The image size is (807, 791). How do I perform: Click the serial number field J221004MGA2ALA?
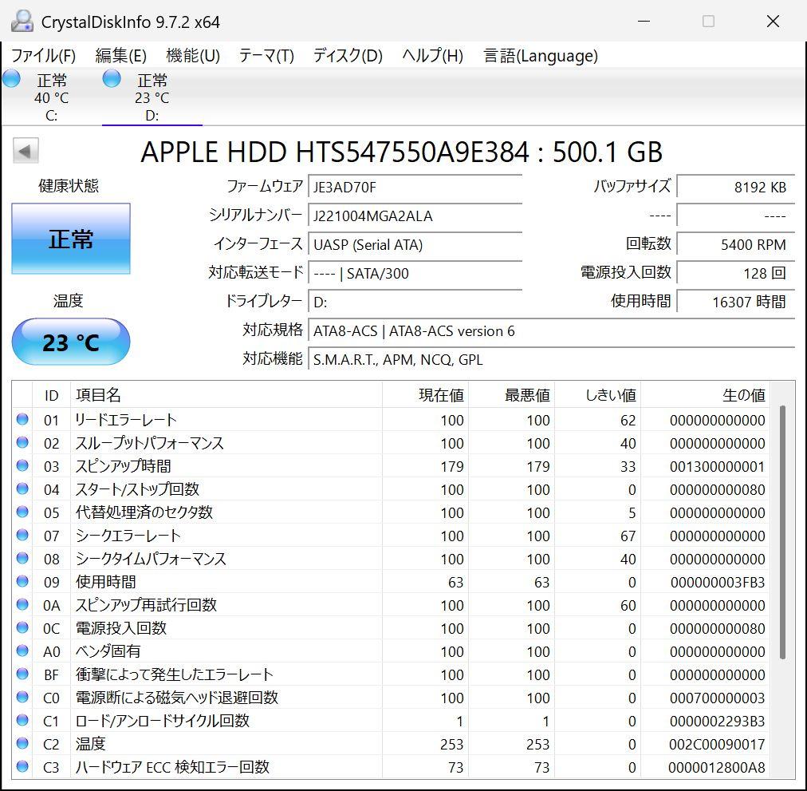[415, 216]
